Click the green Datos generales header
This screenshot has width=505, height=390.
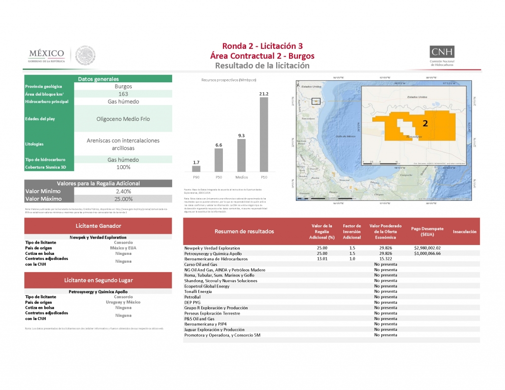point(98,79)
